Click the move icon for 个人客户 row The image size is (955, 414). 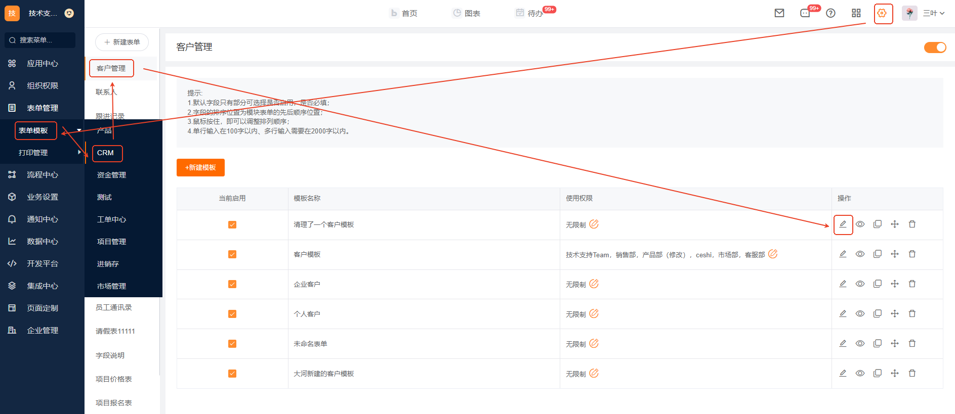(x=895, y=314)
